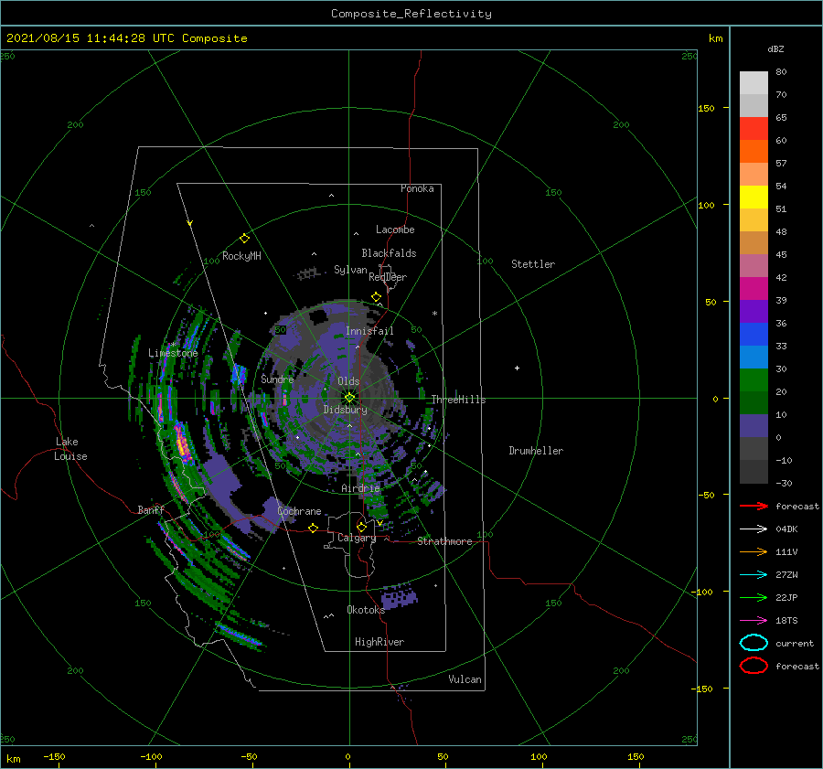Click the pink high-reflectivity cell south of Limestone
Screen dimensions: 823x769
[183, 443]
